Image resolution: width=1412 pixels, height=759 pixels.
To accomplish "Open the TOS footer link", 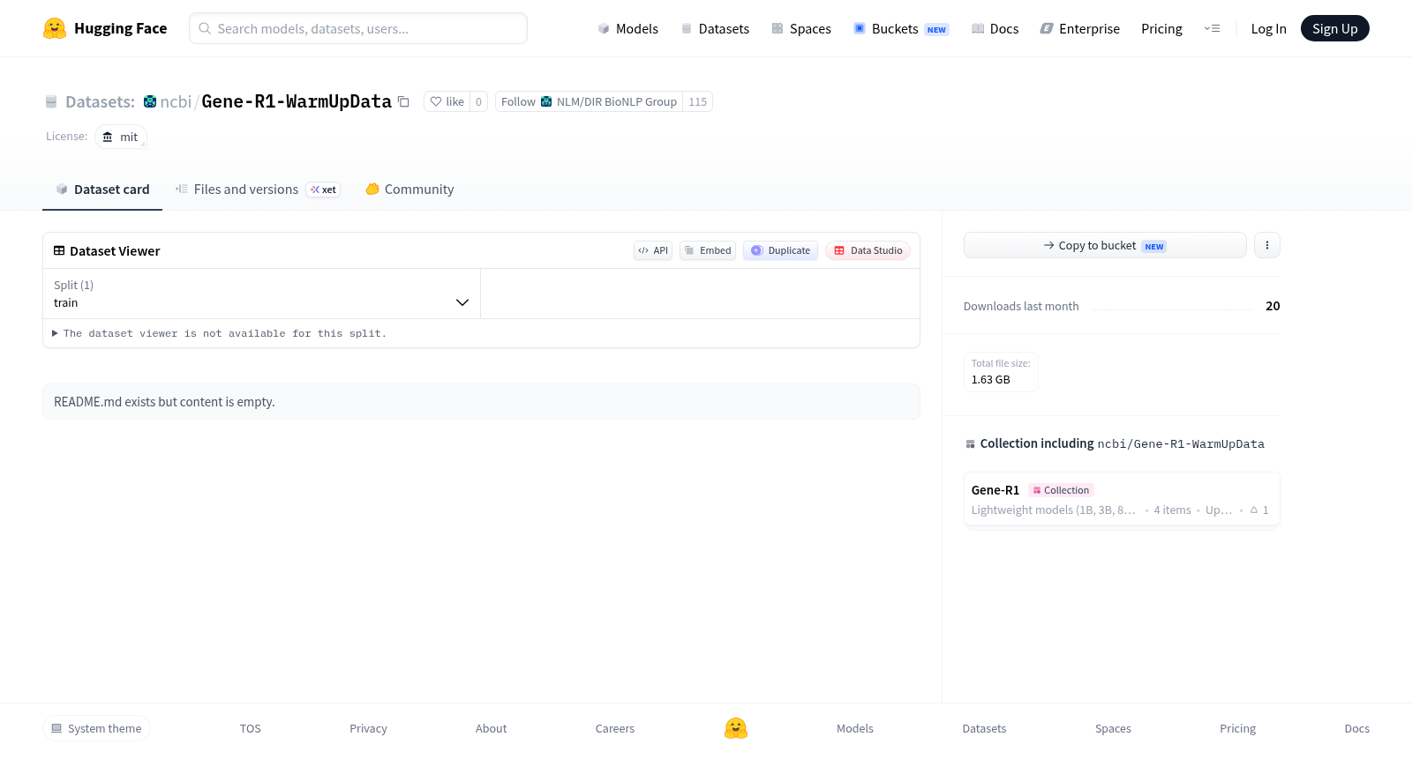I will (x=251, y=728).
